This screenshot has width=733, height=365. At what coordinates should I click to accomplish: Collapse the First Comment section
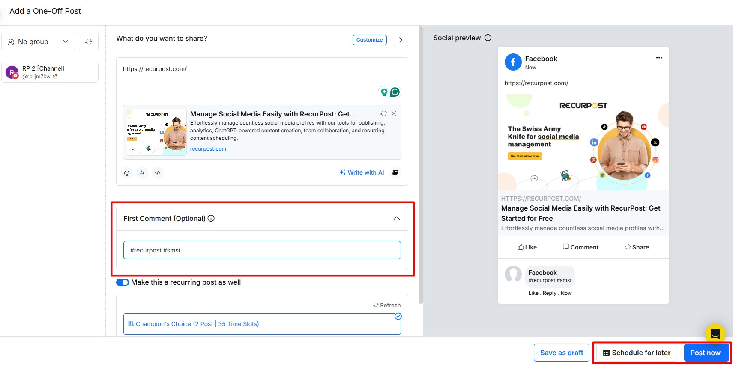click(397, 218)
